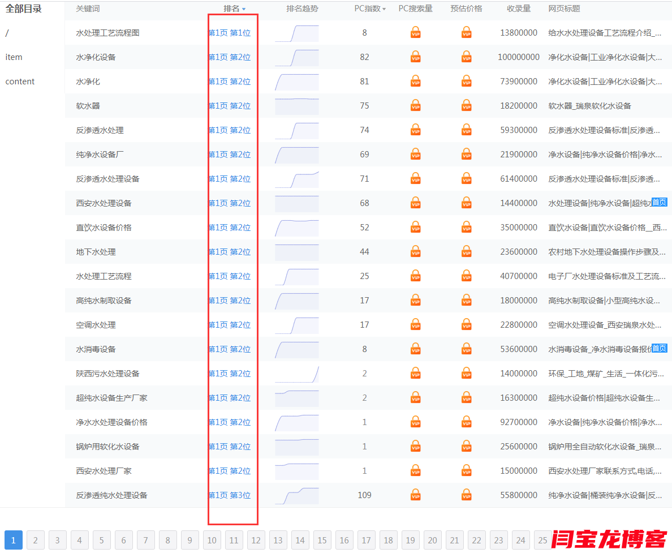Select the root / directory

(7, 33)
